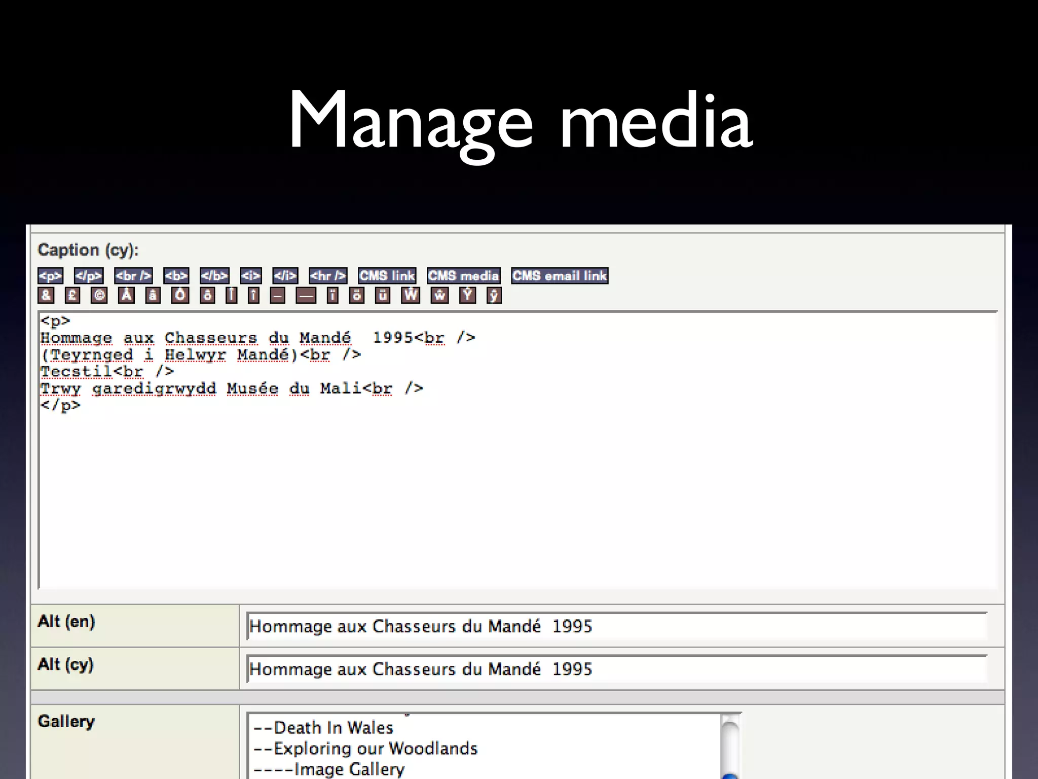The width and height of the screenshot is (1038, 779).
Task: Insert a closing </p> tag
Action: (x=89, y=276)
